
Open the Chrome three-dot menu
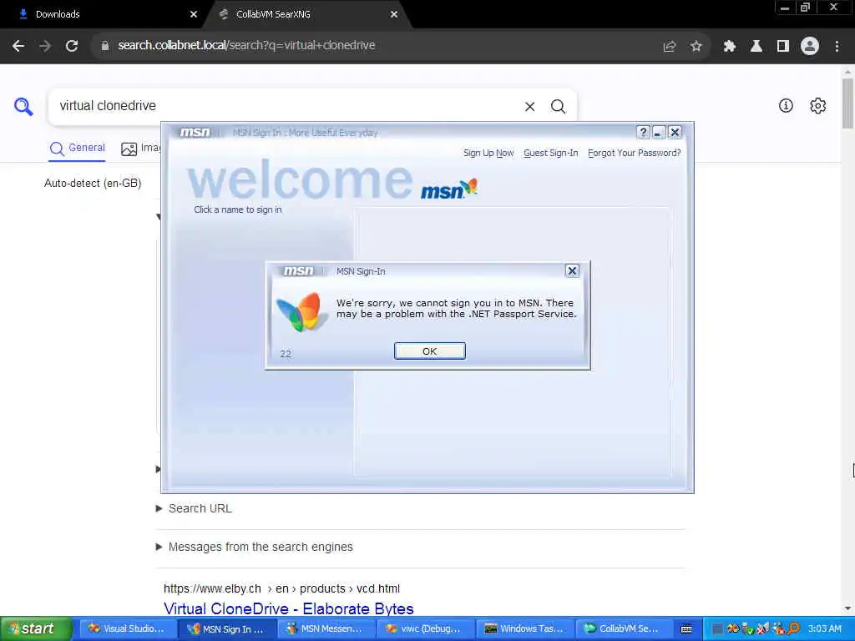point(837,47)
